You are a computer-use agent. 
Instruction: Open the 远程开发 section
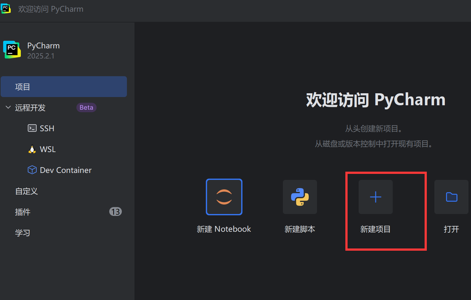(30, 108)
